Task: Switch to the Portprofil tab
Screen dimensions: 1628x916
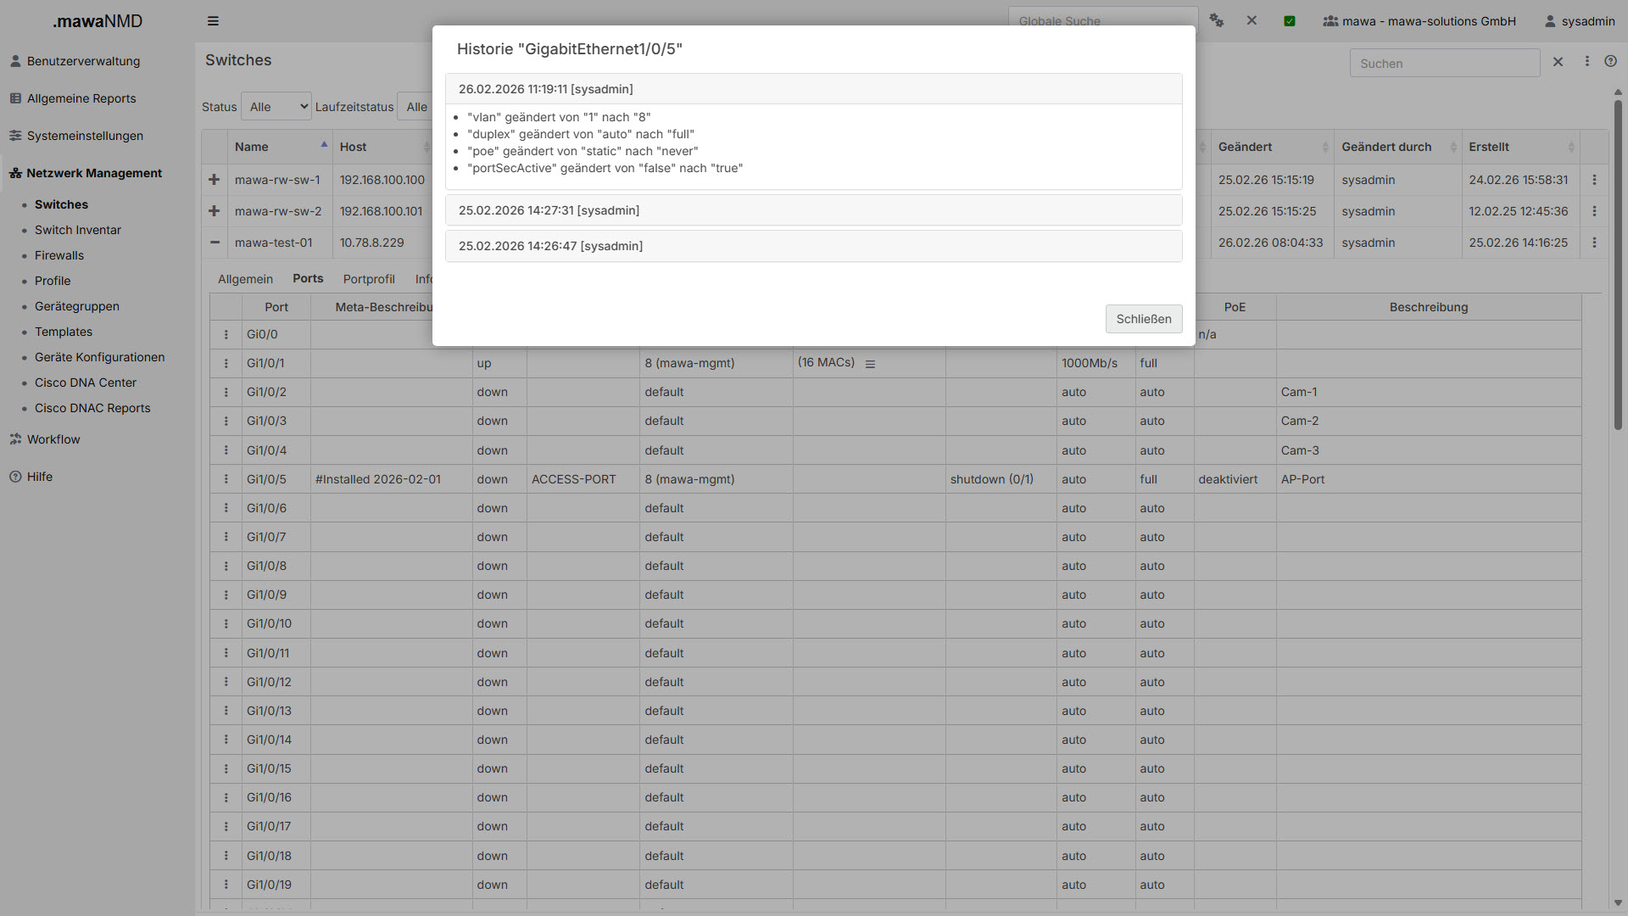Action: pos(369,279)
